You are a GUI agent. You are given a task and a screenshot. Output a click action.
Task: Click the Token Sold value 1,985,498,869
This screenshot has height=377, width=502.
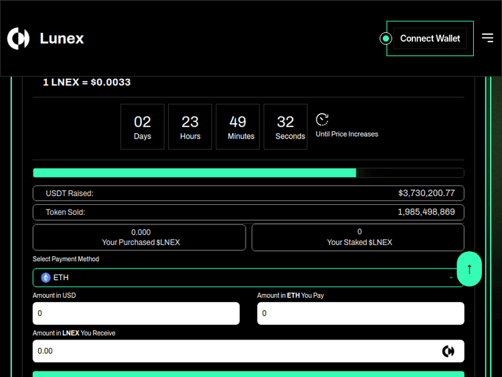point(426,212)
